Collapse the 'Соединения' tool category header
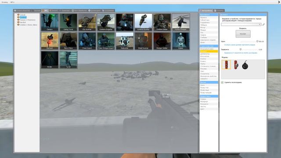The image size is (281, 158). click(209, 14)
